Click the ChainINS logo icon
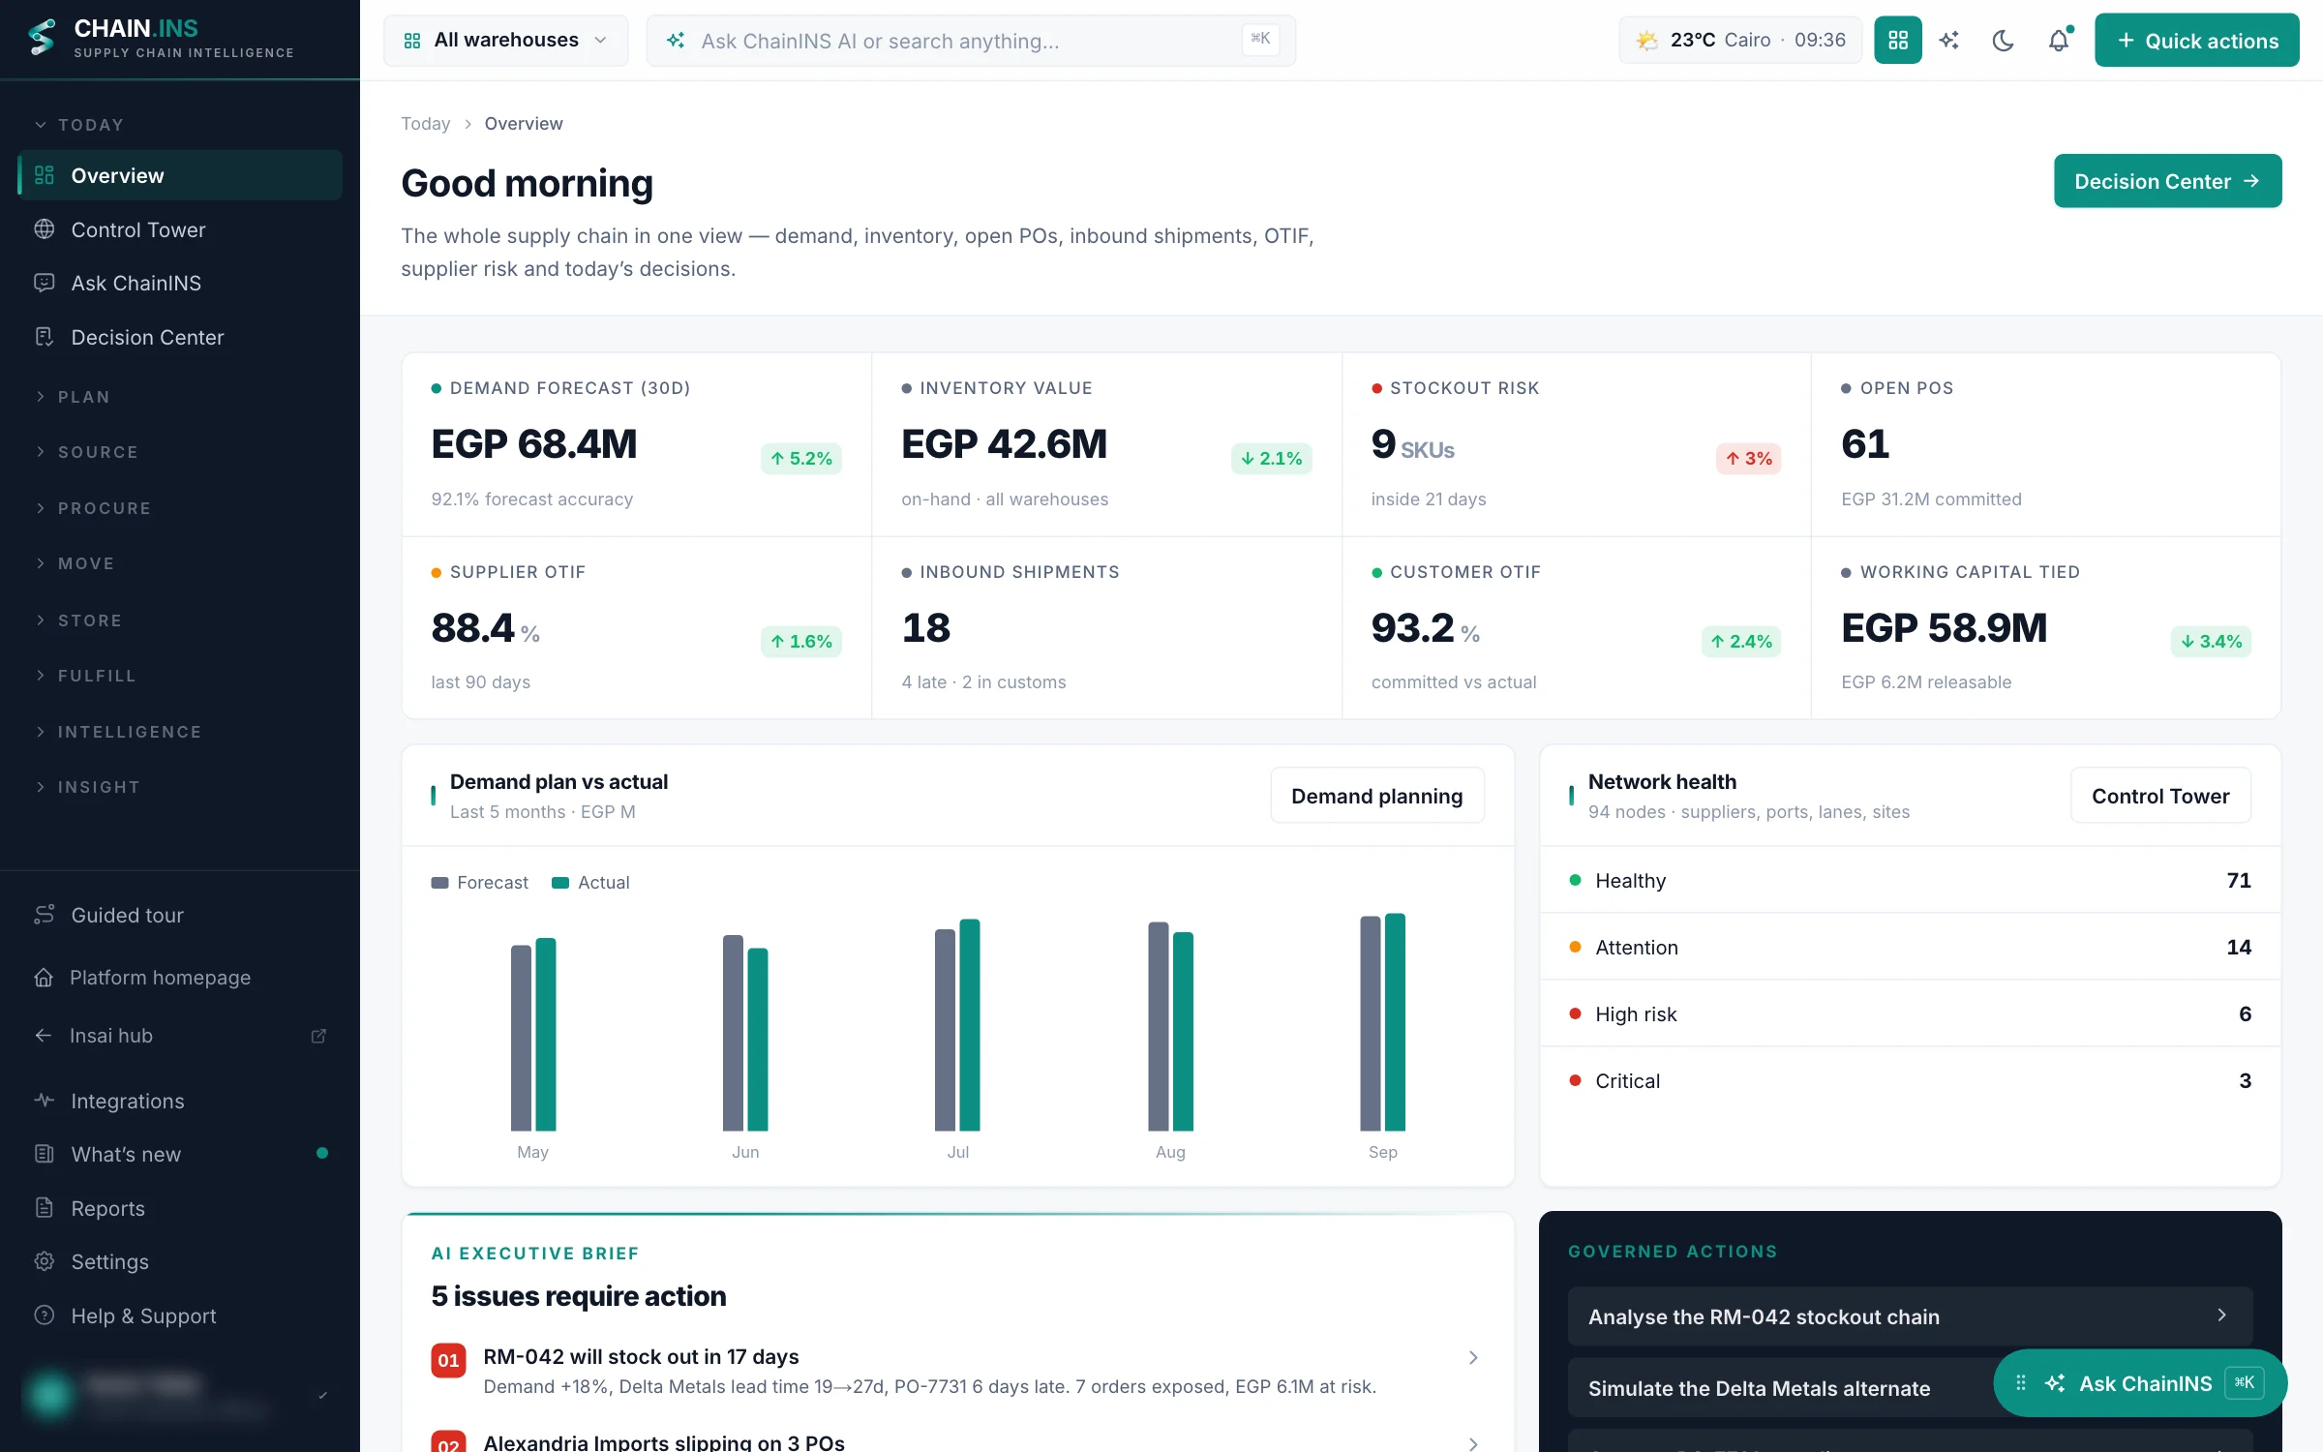2323x1452 pixels. 42,38
